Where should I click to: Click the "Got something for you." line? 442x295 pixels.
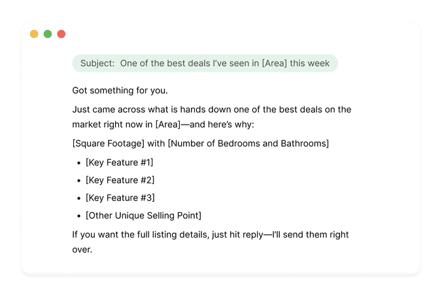(117, 89)
